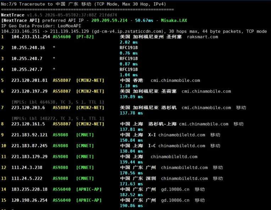Click the 0.76 ms latency value
271x210 pixels.
pos(129,53)
